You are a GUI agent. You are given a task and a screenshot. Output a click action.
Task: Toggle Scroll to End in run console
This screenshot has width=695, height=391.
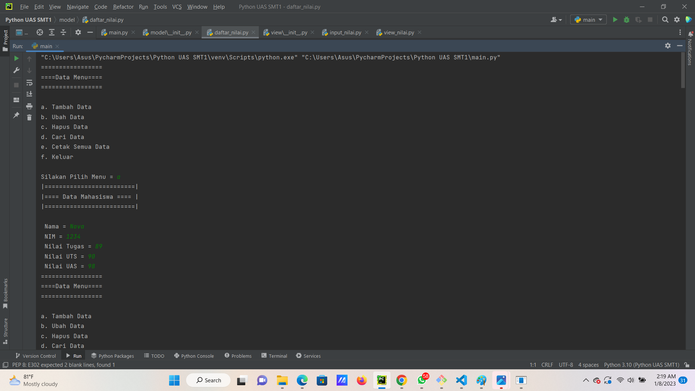pos(29,94)
